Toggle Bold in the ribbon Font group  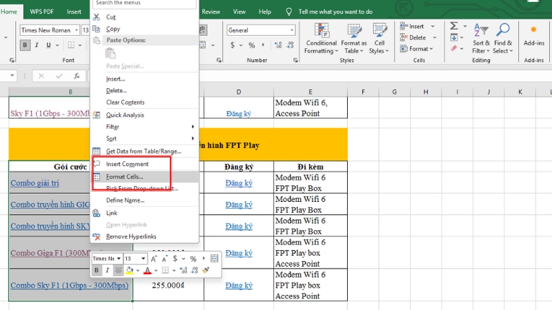[x=26, y=45]
